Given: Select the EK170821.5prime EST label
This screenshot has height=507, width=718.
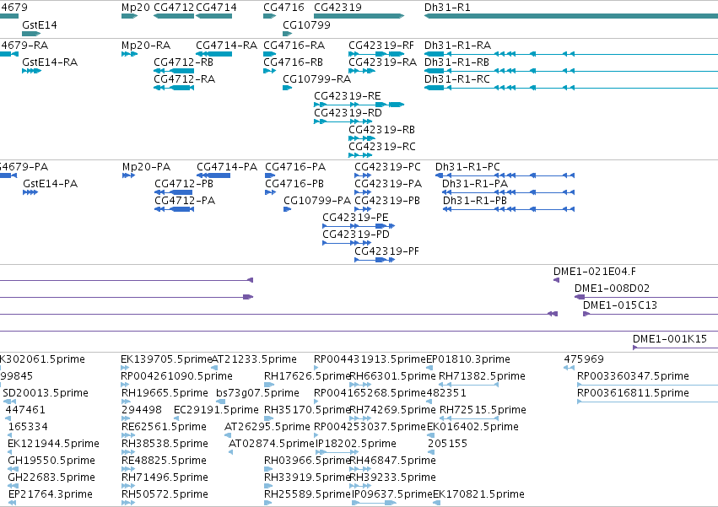Looking at the screenshot, I should (x=478, y=494).
